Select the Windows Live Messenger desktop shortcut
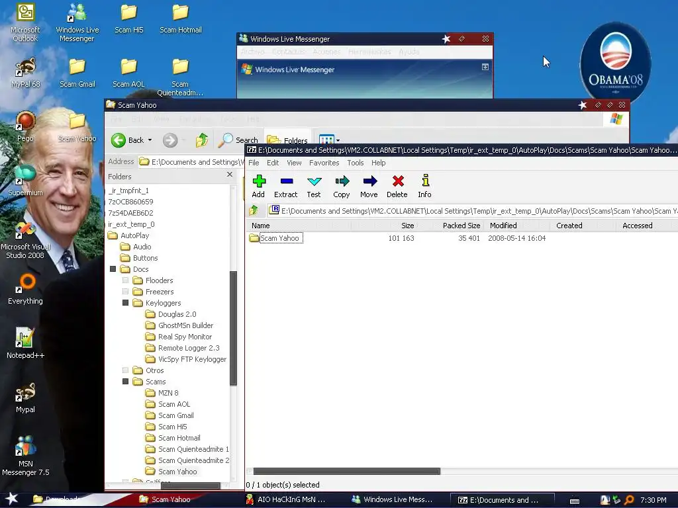 (77, 22)
